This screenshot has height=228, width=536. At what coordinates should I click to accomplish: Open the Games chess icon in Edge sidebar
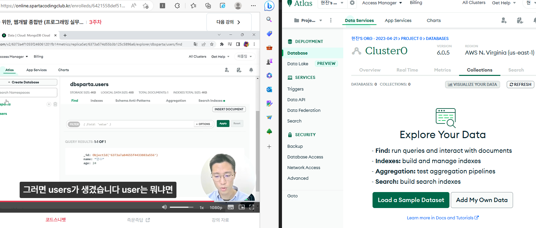(x=269, y=62)
